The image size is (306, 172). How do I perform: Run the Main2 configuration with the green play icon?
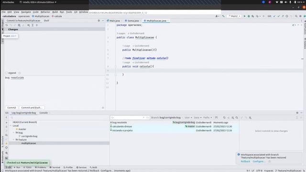[244, 16]
